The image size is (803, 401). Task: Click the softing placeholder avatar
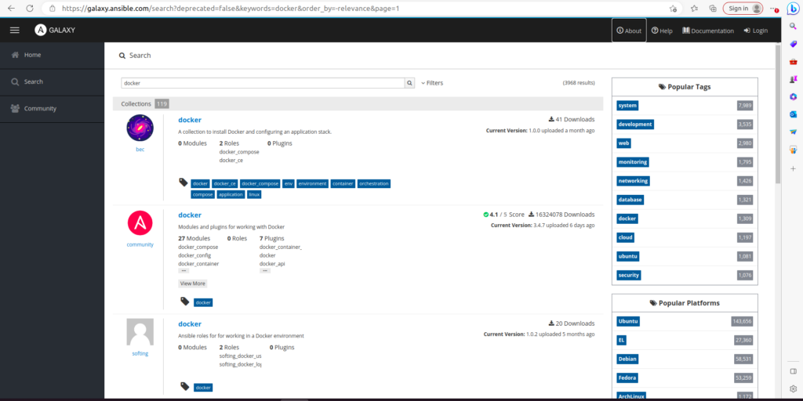[x=140, y=332]
